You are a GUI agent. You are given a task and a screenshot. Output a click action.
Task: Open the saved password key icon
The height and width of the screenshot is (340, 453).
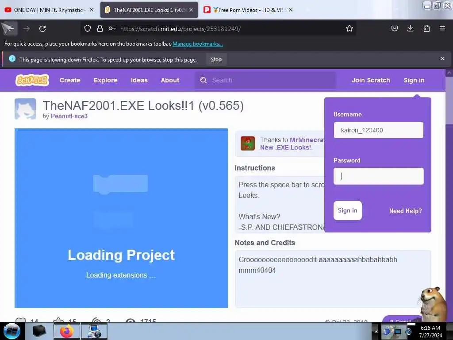(112, 28)
